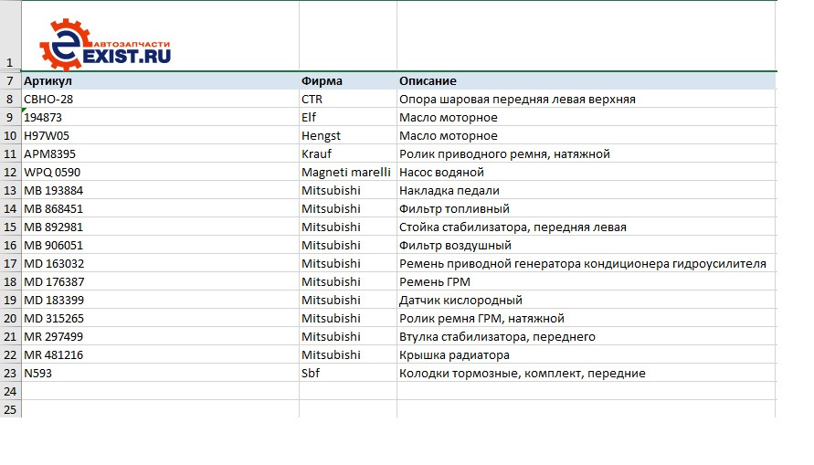Click the WPQ 0590 cell
Viewport: 814px width, 465px height.
click(x=160, y=173)
